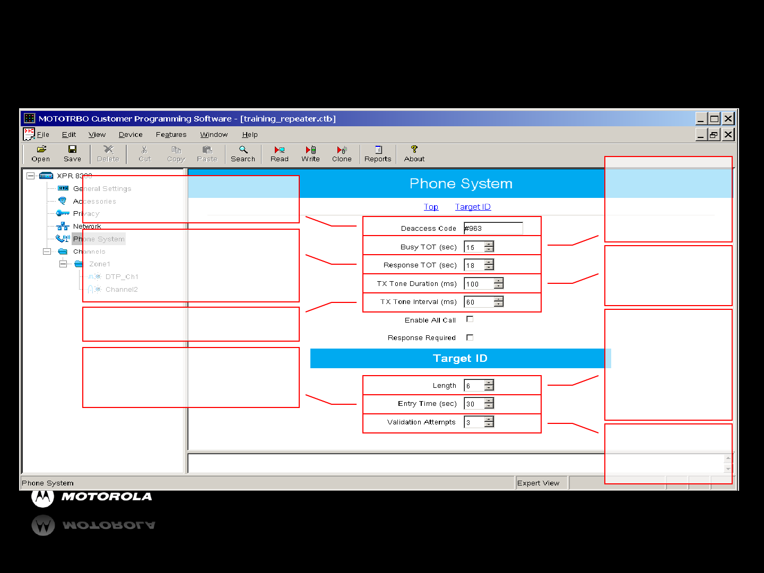Select the Network tree item
The width and height of the screenshot is (764, 573).
coord(87,226)
